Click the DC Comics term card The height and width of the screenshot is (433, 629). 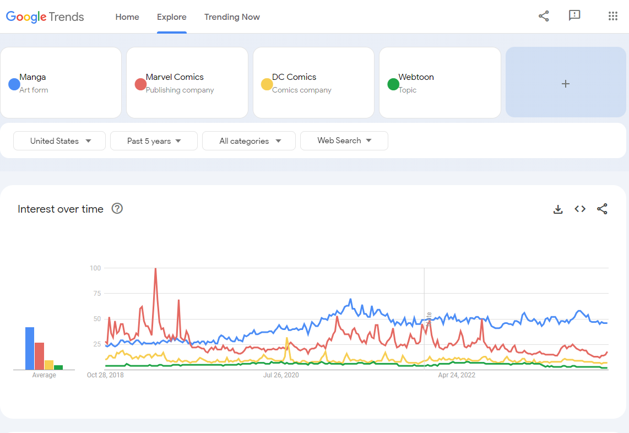tap(313, 83)
